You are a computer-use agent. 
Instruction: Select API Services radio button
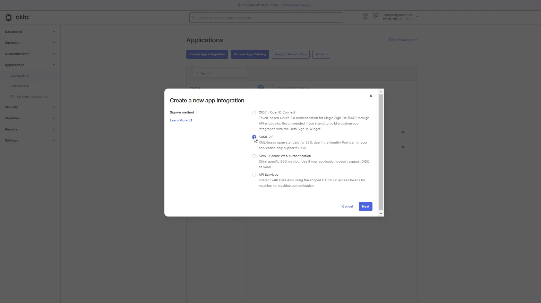click(x=254, y=175)
